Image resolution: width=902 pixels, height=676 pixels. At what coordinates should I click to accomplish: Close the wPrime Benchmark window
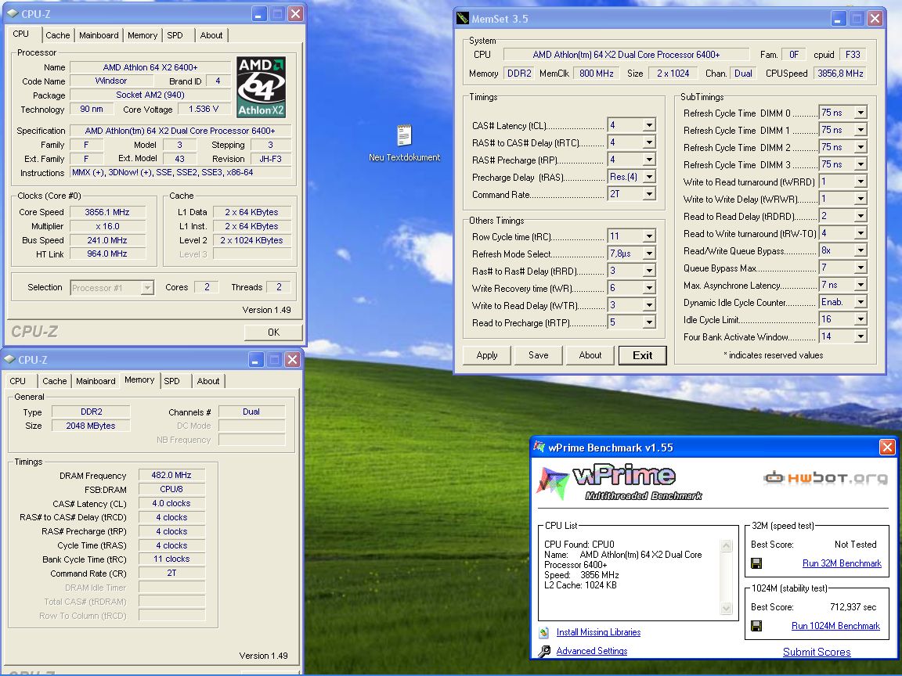tap(887, 447)
